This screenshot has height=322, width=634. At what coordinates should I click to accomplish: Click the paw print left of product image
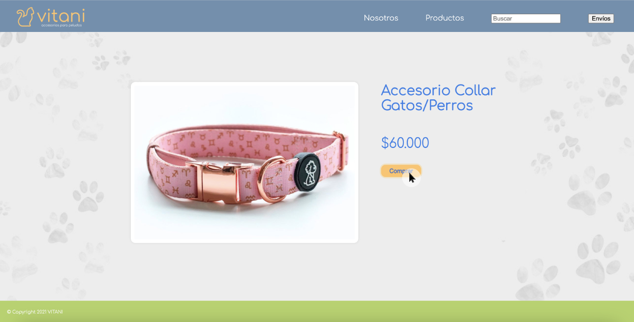click(89, 196)
